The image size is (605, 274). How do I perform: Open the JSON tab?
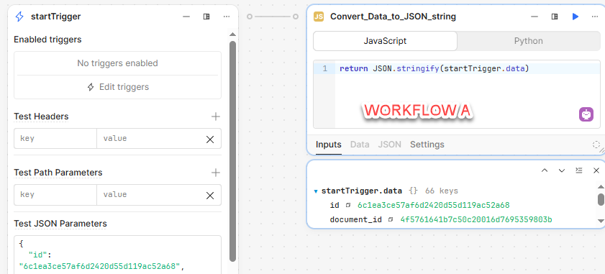coord(390,145)
